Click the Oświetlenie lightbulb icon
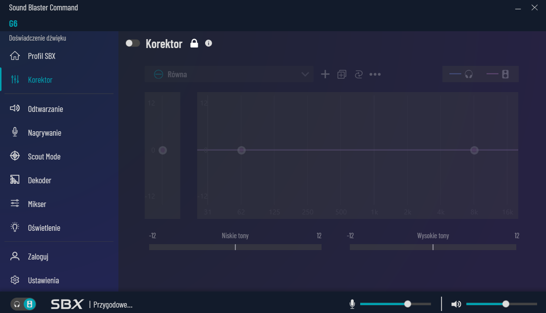546x313 pixels. [x=15, y=227]
